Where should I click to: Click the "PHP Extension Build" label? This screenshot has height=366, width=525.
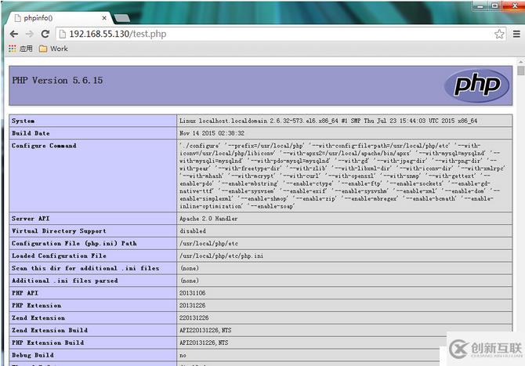click(48, 342)
